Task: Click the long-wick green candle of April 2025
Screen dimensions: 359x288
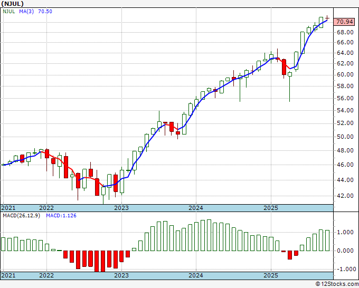Action: 290,87
